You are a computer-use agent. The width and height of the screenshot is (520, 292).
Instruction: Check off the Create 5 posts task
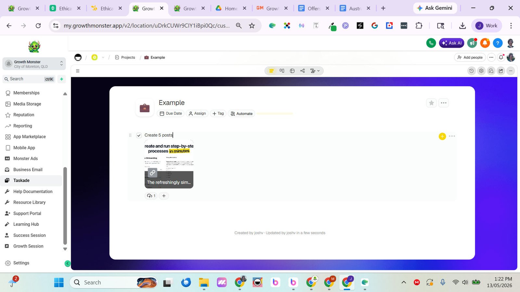pyautogui.click(x=139, y=135)
